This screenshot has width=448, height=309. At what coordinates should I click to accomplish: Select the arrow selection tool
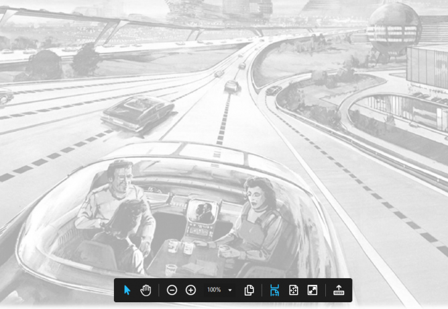tap(127, 290)
